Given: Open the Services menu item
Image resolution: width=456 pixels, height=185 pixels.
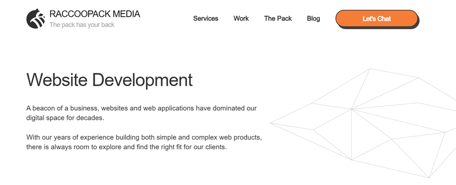Looking at the screenshot, I should pos(206,19).
